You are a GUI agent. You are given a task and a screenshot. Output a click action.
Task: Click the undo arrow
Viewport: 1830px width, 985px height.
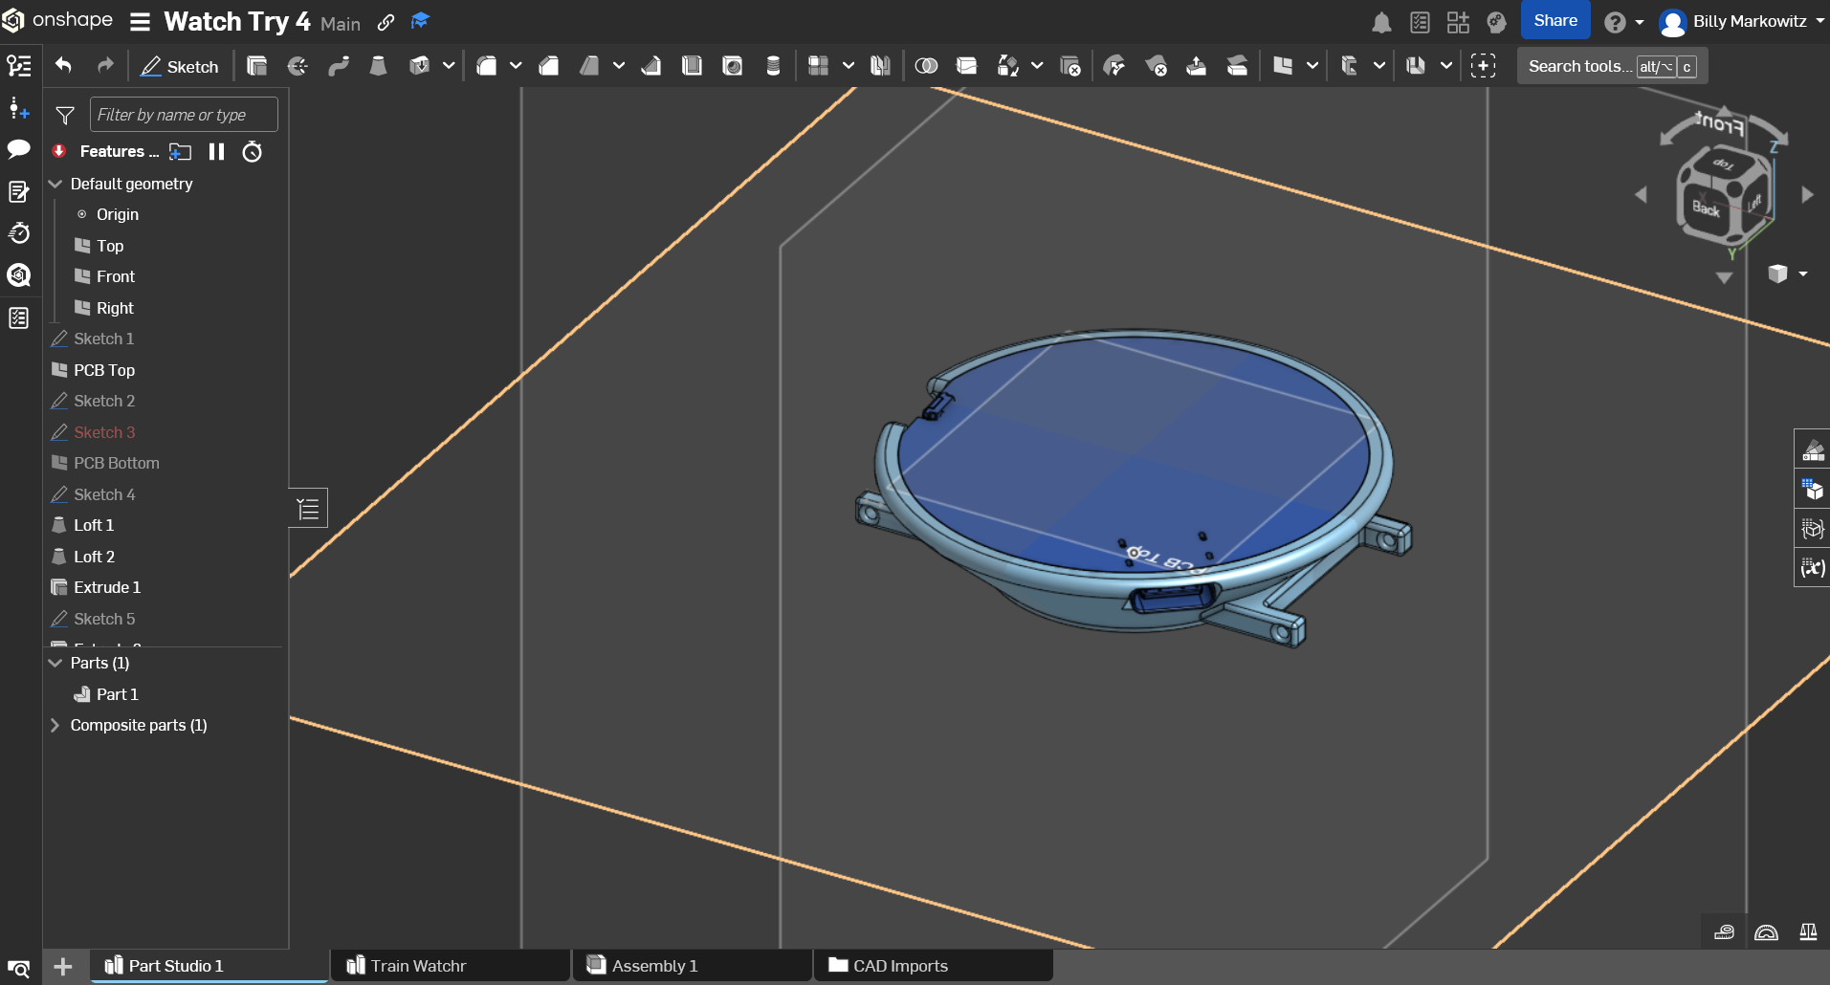[x=63, y=66]
